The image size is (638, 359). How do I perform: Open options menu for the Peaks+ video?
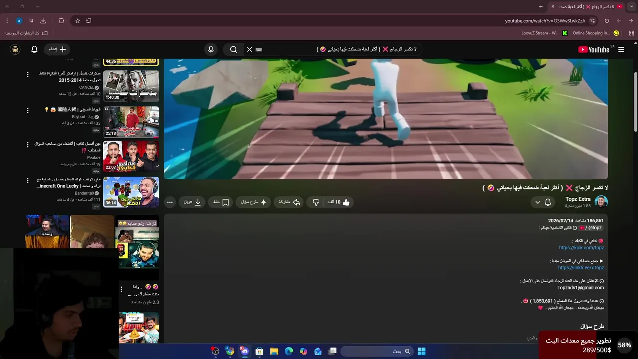[28, 145]
